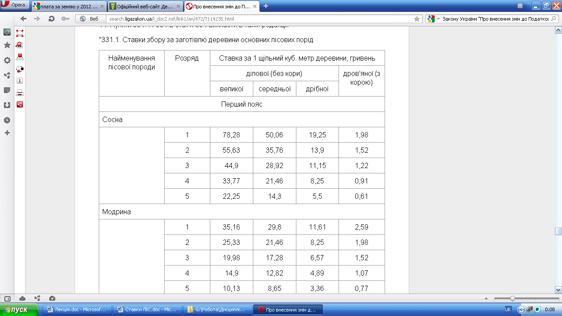Open the Downloads panel
The height and width of the screenshot is (316, 562).
click(x=7, y=105)
